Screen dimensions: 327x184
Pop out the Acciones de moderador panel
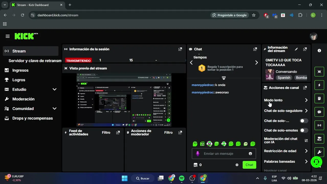tap(180, 132)
